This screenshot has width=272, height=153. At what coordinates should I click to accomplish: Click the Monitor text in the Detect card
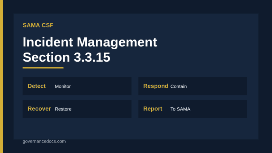[63, 86]
